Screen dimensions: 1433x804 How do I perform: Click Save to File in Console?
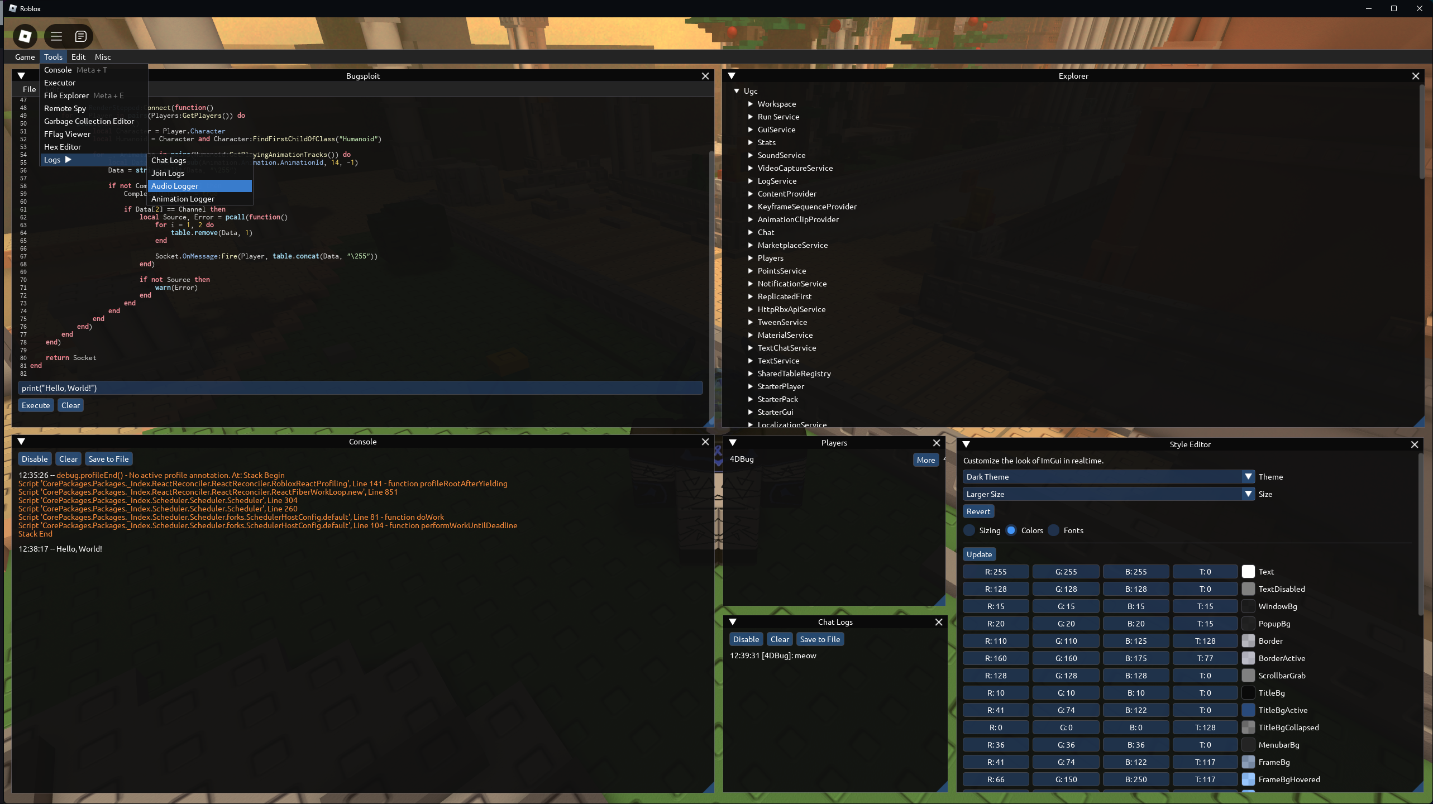[108, 459]
